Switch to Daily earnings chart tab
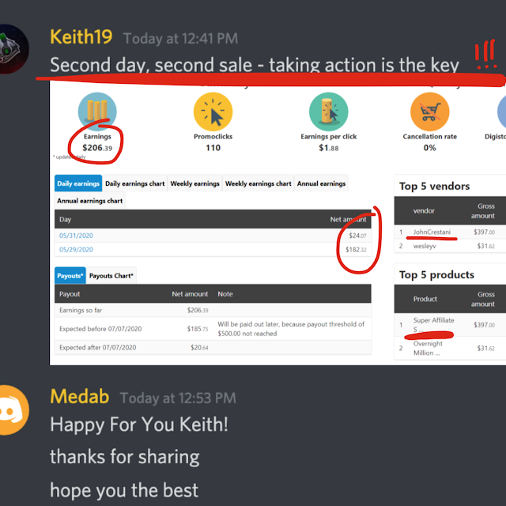Viewport: 506px width, 506px height. pos(135,183)
